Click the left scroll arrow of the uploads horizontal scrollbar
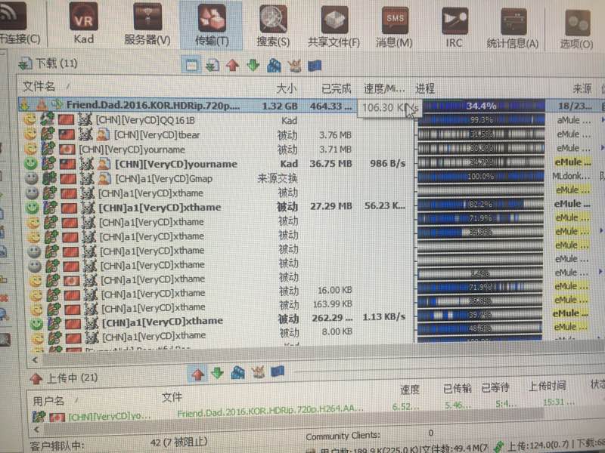605x453 pixels. pos(36,429)
